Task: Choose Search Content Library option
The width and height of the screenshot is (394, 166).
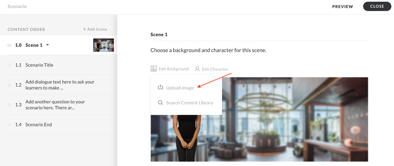Action: coord(189,103)
